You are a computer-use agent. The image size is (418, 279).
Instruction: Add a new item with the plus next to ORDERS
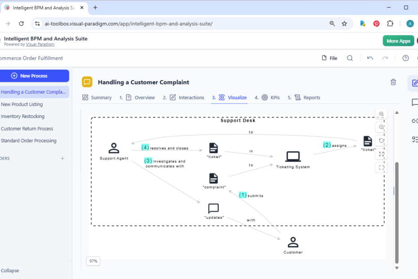tap(62, 158)
